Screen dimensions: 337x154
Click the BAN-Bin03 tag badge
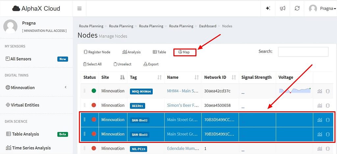click(x=140, y=135)
